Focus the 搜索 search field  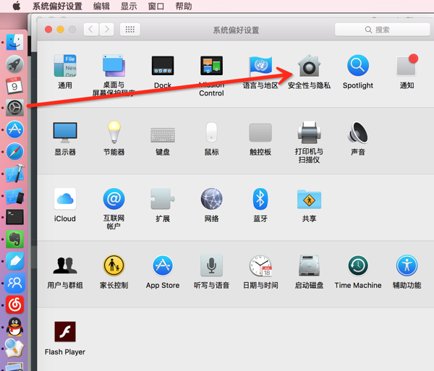click(x=382, y=30)
